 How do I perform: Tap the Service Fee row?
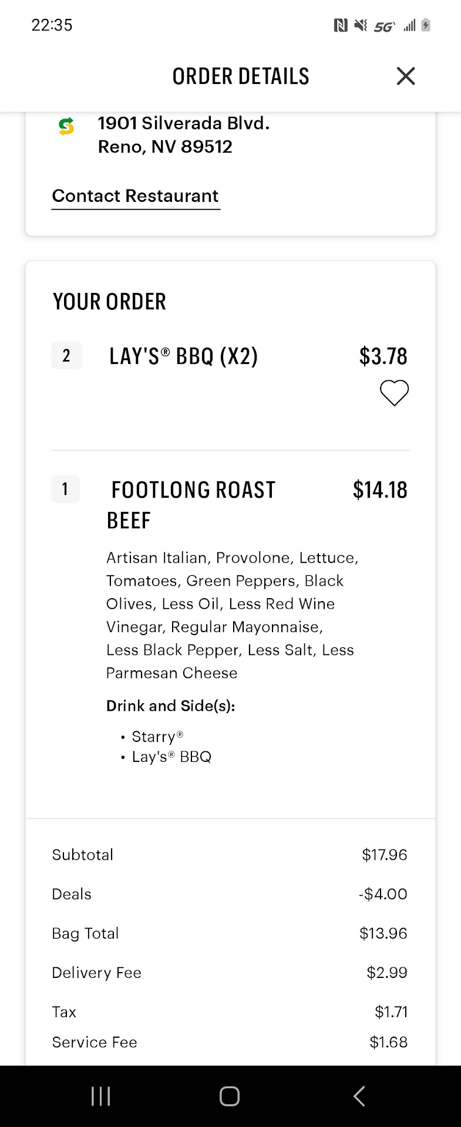click(x=229, y=1042)
